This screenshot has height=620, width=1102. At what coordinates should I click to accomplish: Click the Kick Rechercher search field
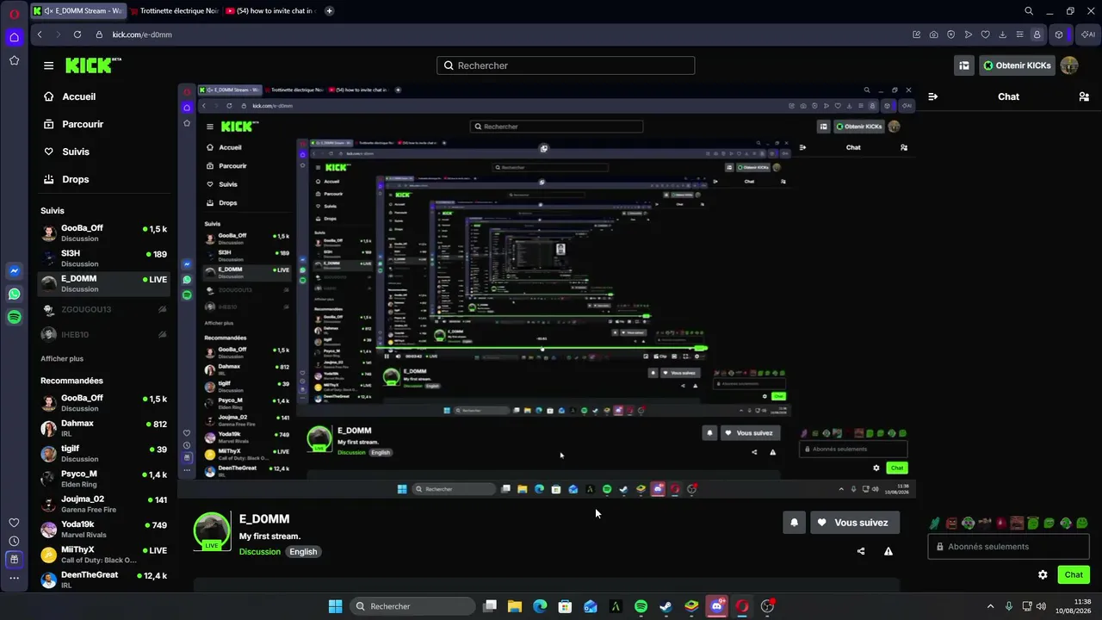pos(566,65)
